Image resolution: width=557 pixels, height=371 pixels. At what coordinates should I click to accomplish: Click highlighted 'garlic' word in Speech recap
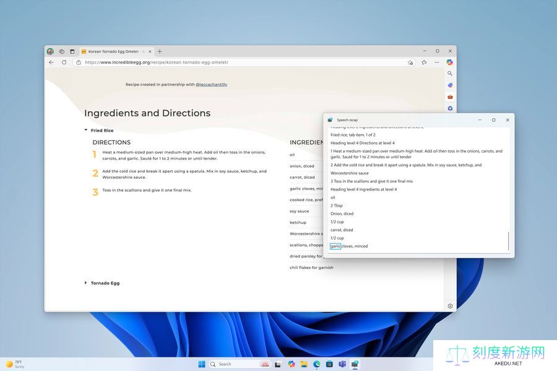pyautogui.click(x=335, y=246)
